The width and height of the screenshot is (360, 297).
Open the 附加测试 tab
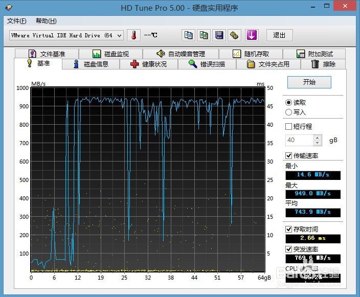click(x=314, y=54)
